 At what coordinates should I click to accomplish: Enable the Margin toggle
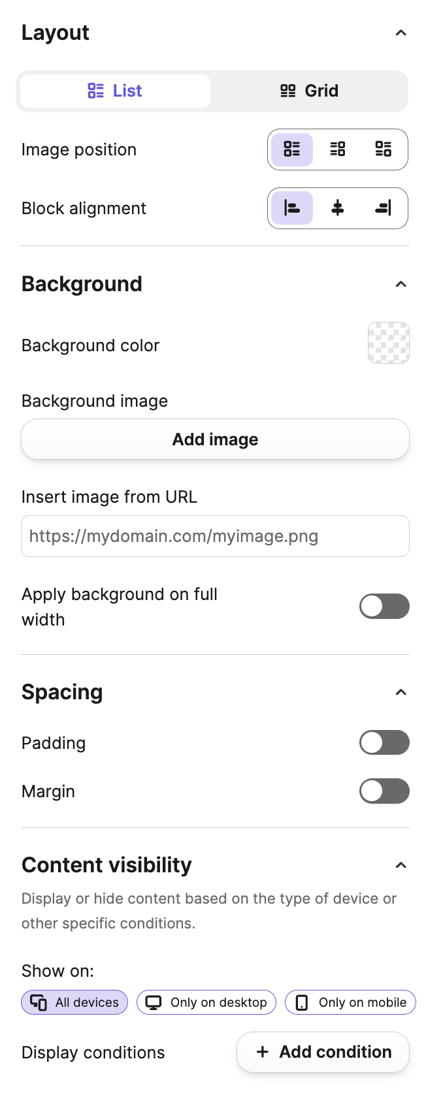[x=384, y=791]
